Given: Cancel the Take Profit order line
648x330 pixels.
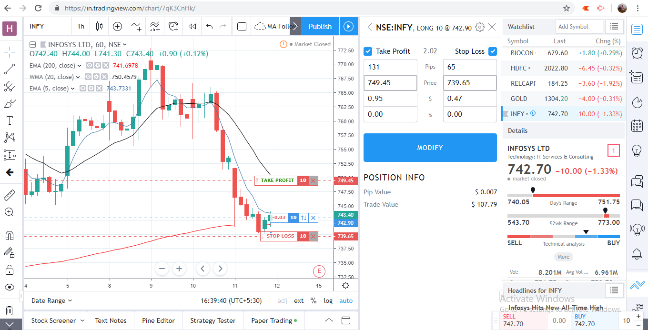Looking at the screenshot, I should 313,180.
